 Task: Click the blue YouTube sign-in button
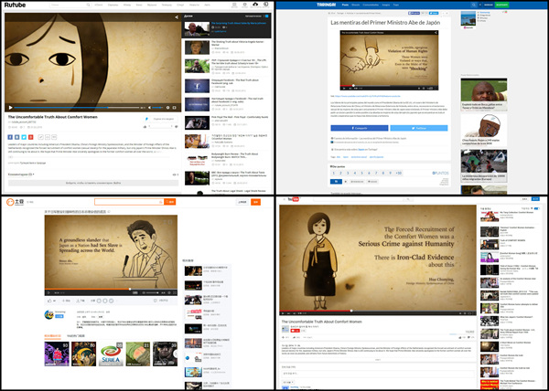535,199
